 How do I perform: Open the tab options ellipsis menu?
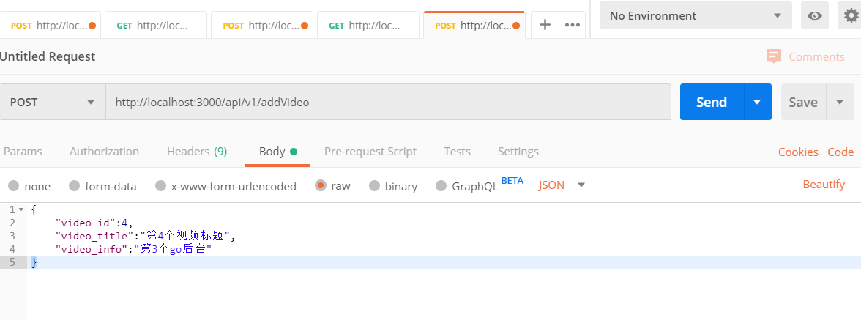coord(573,25)
